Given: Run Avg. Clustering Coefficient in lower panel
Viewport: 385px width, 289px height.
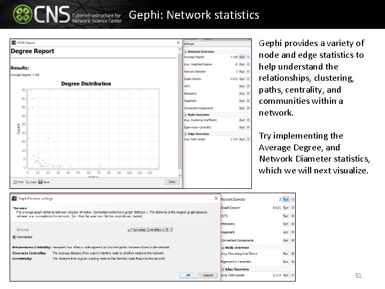Looking at the screenshot, I should point(286,254).
